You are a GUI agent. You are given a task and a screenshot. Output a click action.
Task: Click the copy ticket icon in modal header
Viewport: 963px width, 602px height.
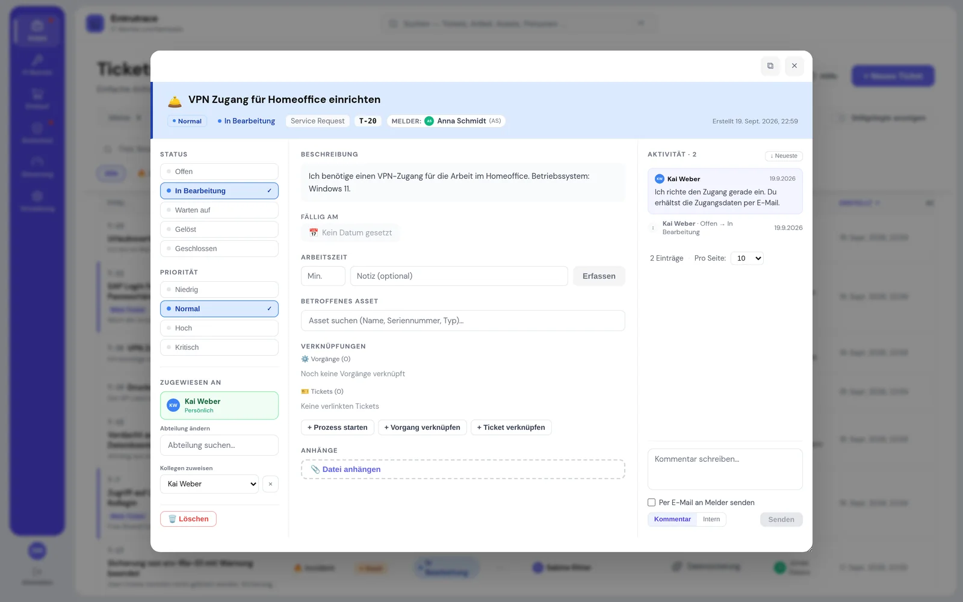click(x=770, y=66)
